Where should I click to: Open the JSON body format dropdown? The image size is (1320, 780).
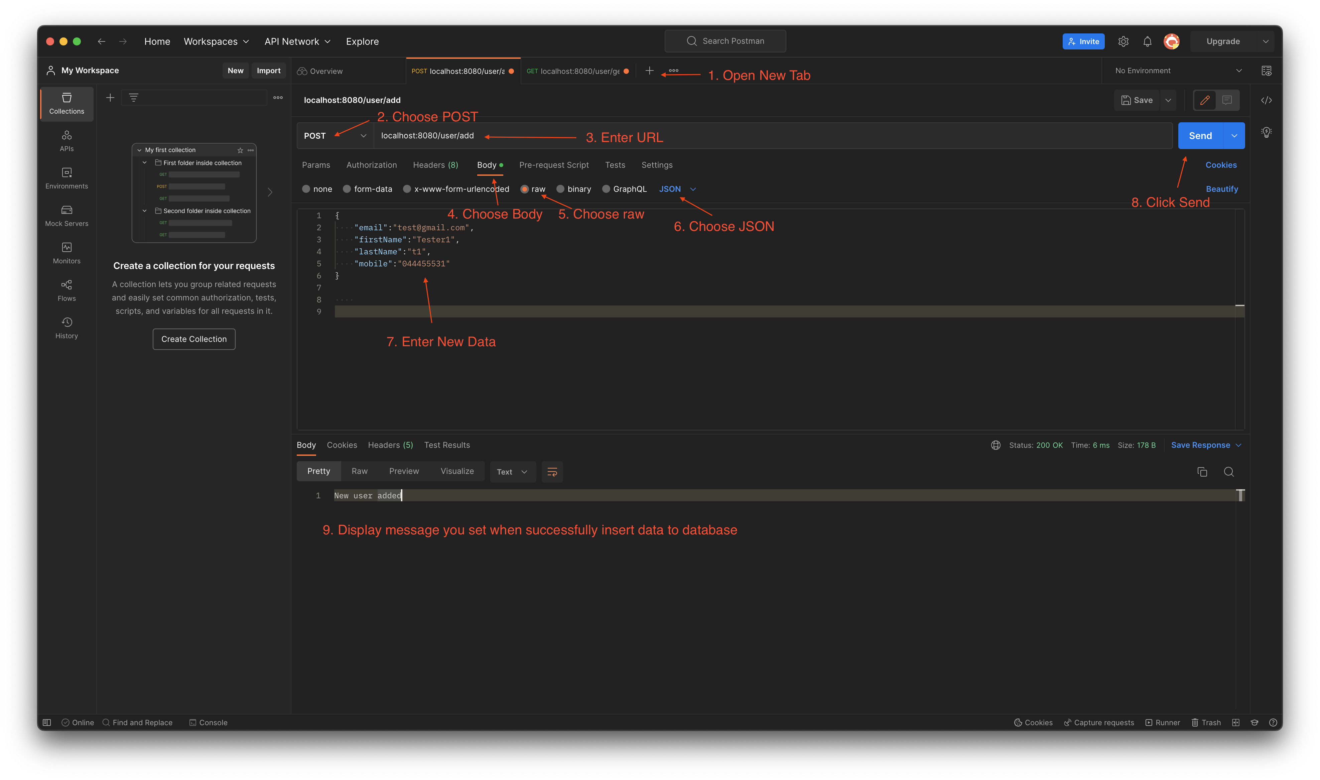point(677,189)
